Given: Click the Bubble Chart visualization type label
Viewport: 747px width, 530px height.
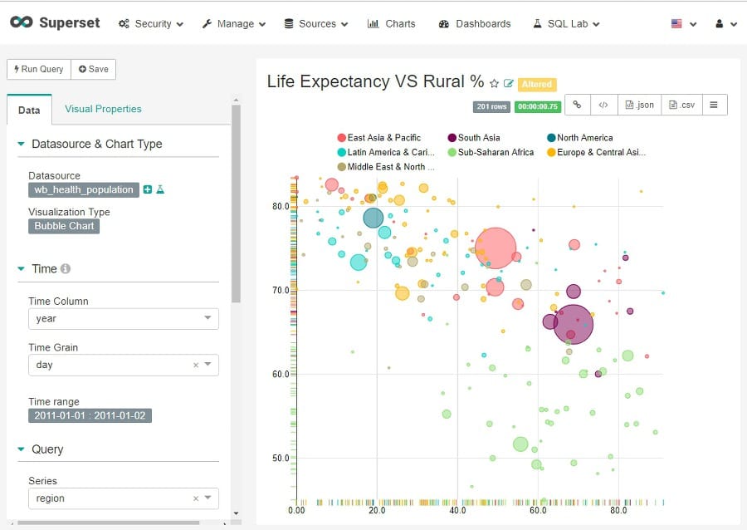Looking at the screenshot, I should click(64, 226).
